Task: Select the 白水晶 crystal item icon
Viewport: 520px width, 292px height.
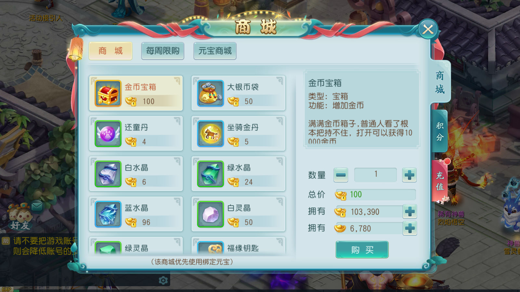Action: tap(108, 174)
